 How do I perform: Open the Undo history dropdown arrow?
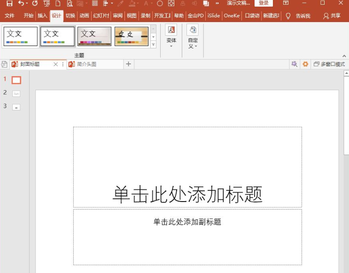point(27,3)
